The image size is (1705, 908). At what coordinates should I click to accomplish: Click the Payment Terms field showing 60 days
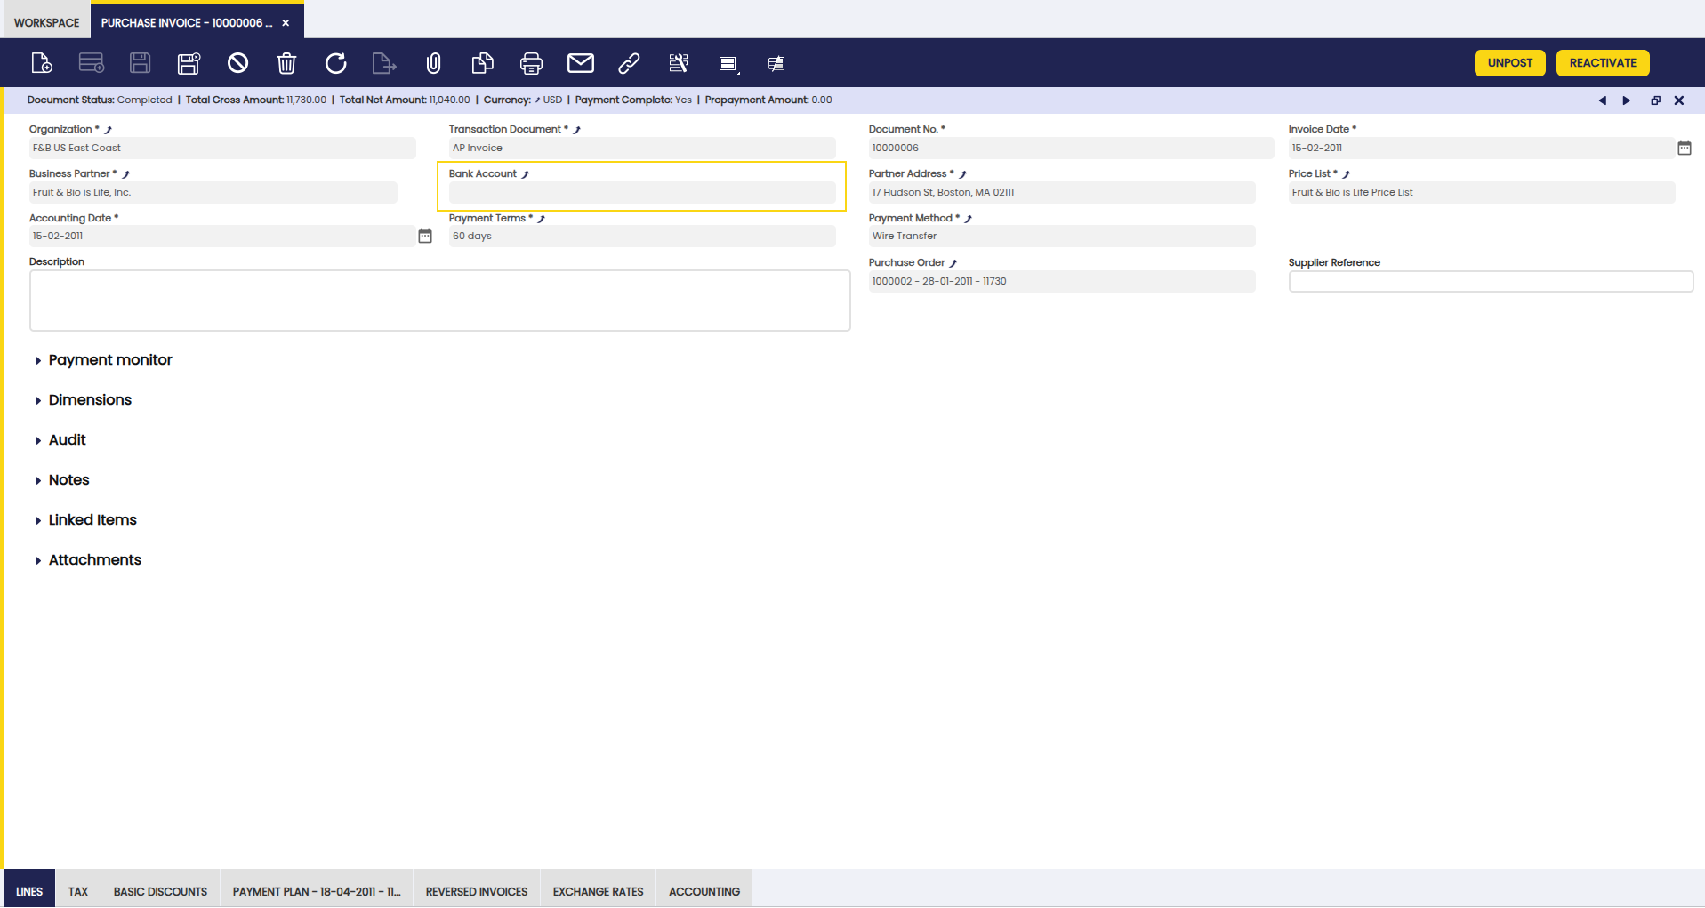(x=642, y=236)
